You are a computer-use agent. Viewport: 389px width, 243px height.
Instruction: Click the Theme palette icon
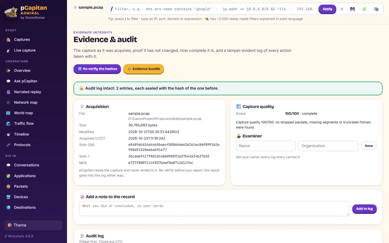[x=10, y=225]
